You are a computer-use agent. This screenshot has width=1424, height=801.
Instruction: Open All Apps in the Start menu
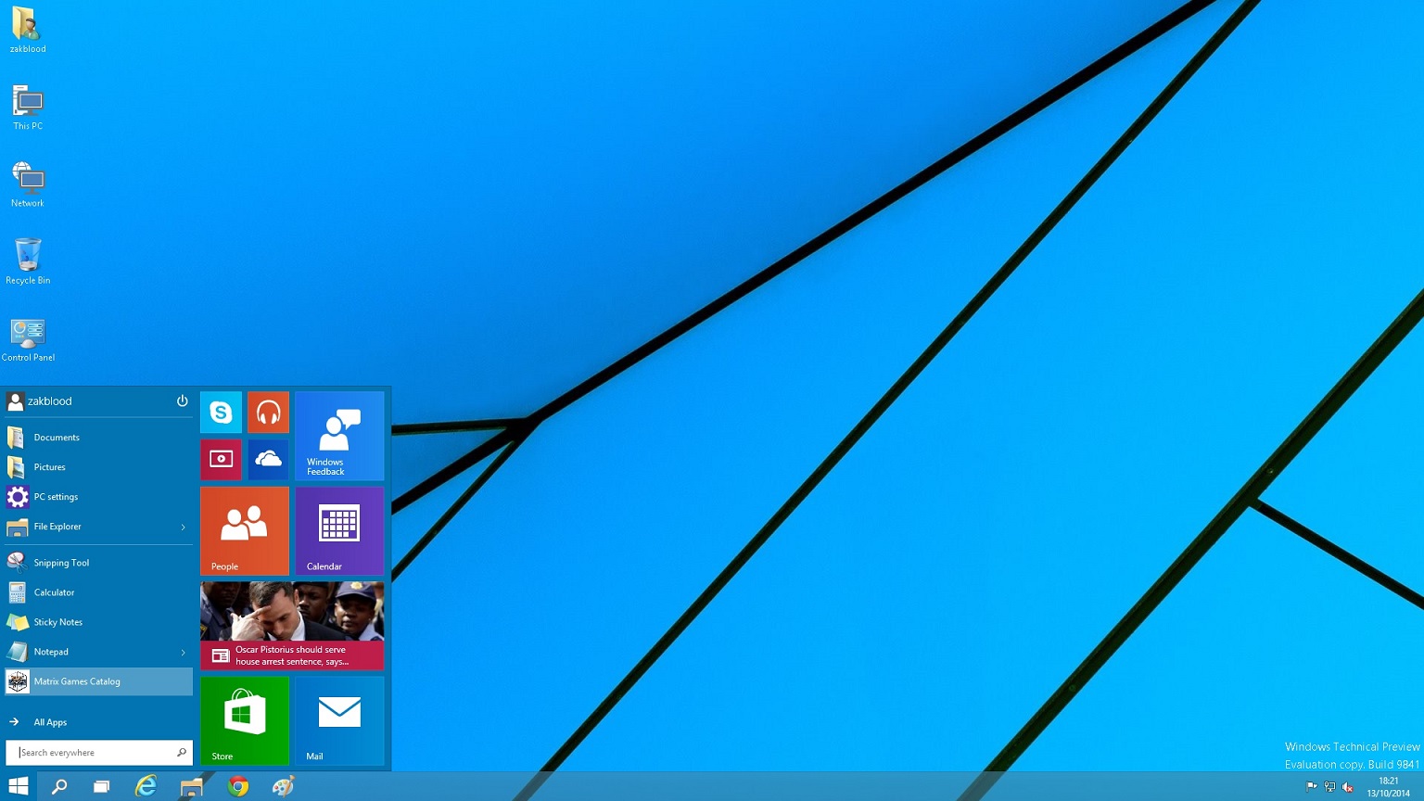pyautogui.click(x=50, y=721)
